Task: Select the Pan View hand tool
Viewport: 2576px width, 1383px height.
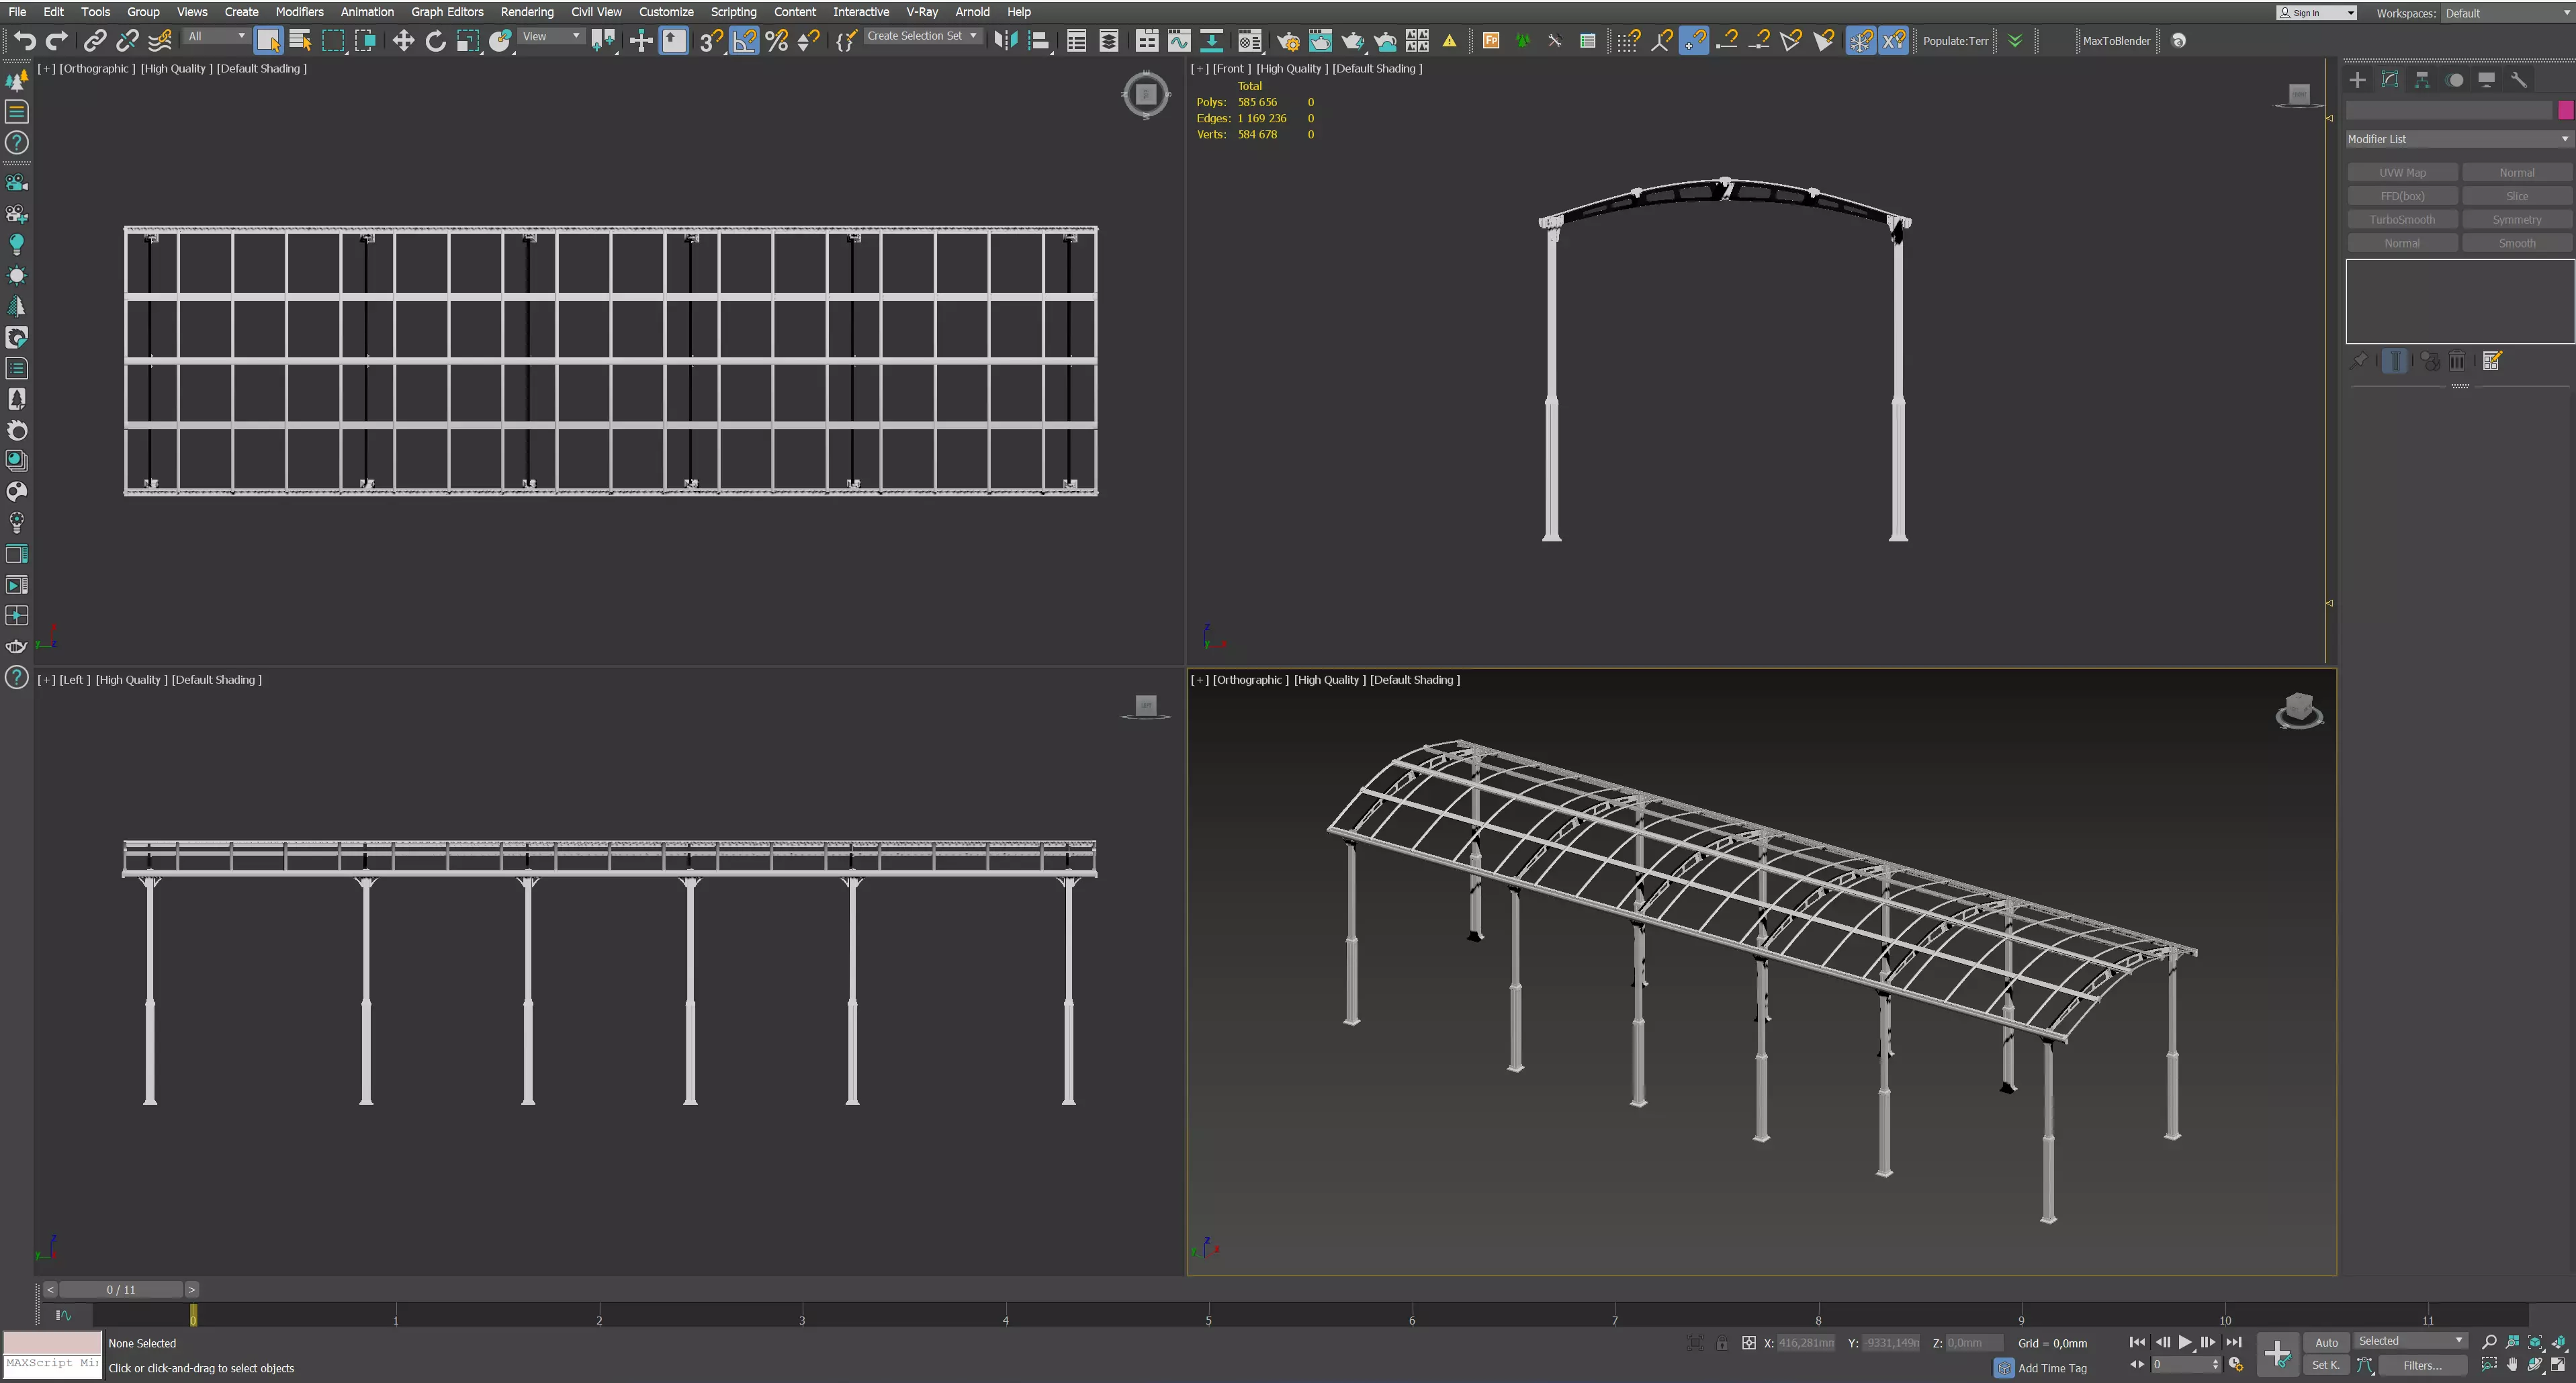Action: pyautogui.click(x=2512, y=1365)
